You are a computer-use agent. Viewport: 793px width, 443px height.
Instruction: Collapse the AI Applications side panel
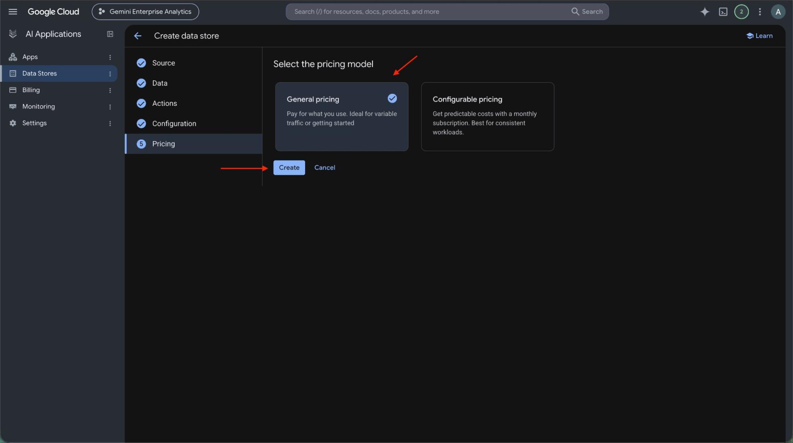[x=110, y=34]
